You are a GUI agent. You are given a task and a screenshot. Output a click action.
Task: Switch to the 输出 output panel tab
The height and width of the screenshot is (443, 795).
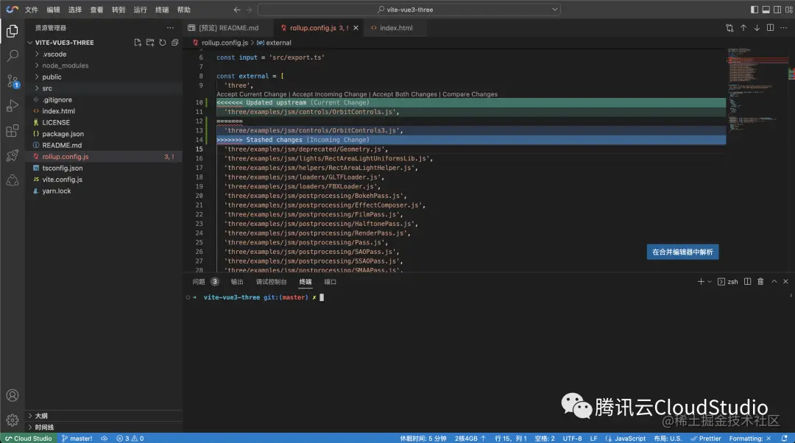237,282
